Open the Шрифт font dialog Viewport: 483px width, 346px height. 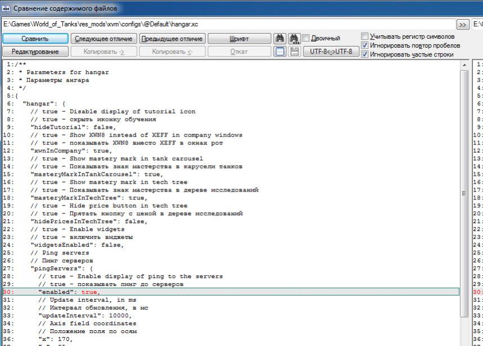click(239, 39)
